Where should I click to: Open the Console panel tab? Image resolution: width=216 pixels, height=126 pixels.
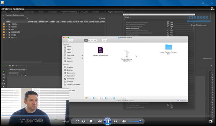tap(127, 17)
